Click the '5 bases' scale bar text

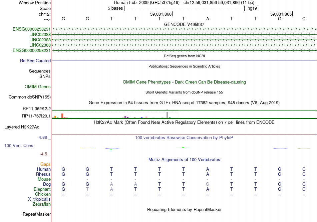coord(115,8)
